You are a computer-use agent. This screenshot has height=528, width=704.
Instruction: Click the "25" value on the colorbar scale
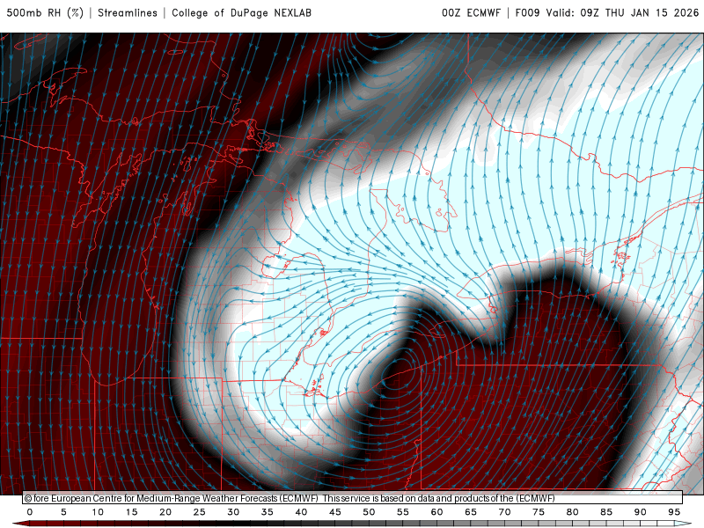coord(200,512)
